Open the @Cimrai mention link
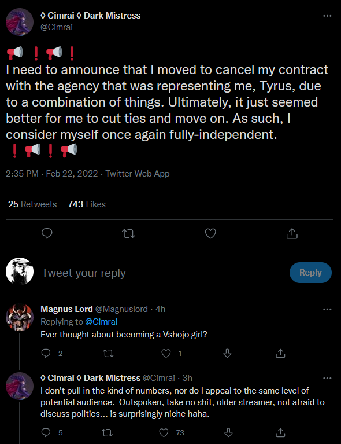The height and width of the screenshot is (444, 341). (x=101, y=322)
